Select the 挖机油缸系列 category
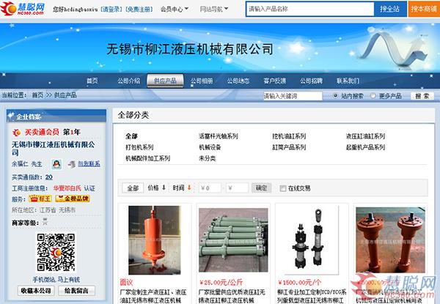 click(289, 136)
